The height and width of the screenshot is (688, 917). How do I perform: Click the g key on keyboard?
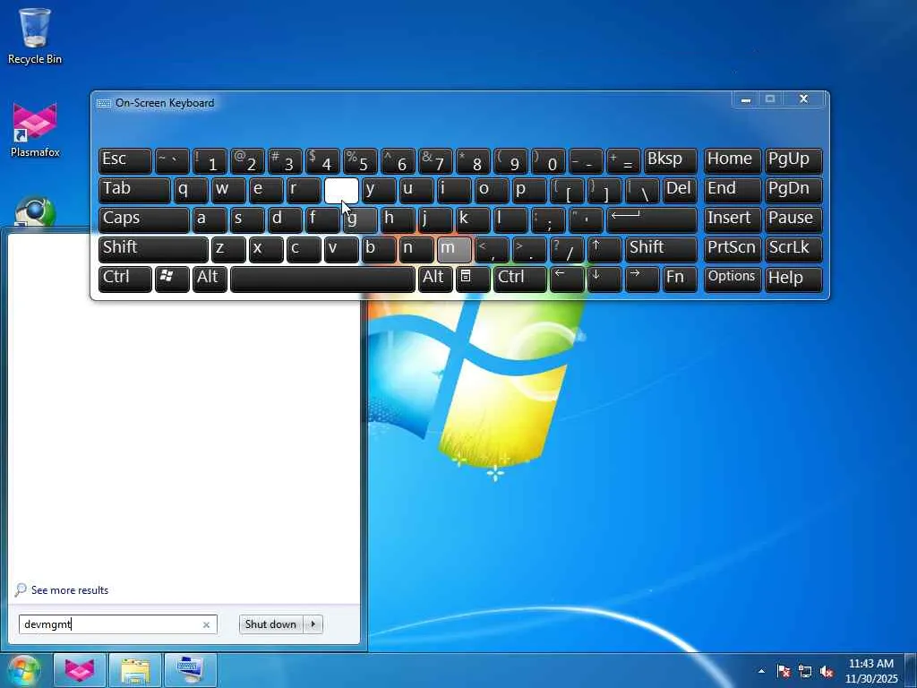coord(360,219)
